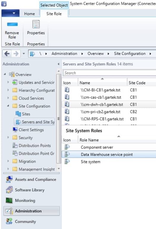Navigate back with the left arrow
Screen dimensions: 156x229
tap(7, 54)
